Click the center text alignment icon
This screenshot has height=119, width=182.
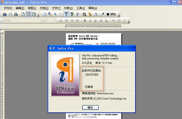coord(66,21)
